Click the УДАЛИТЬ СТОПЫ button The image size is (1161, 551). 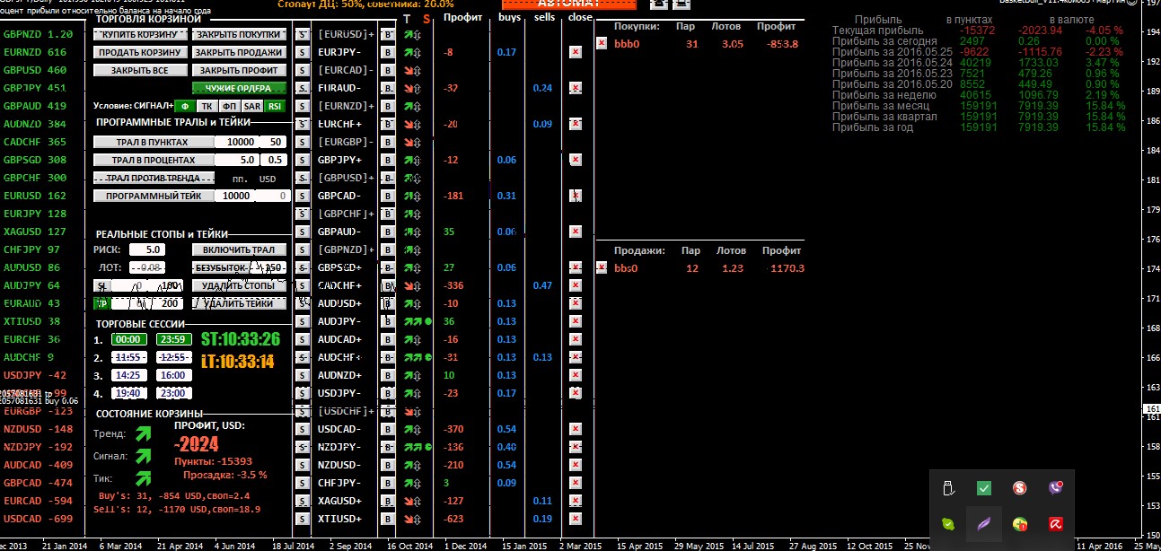238,285
